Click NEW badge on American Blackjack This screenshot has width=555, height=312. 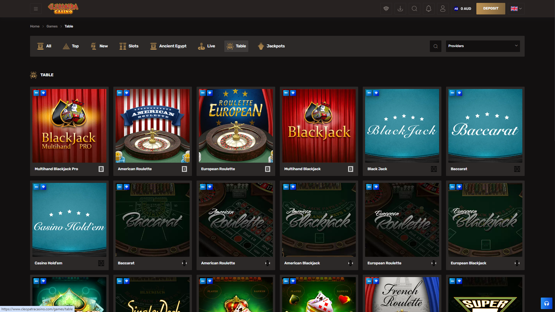pyautogui.click(x=286, y=187)
